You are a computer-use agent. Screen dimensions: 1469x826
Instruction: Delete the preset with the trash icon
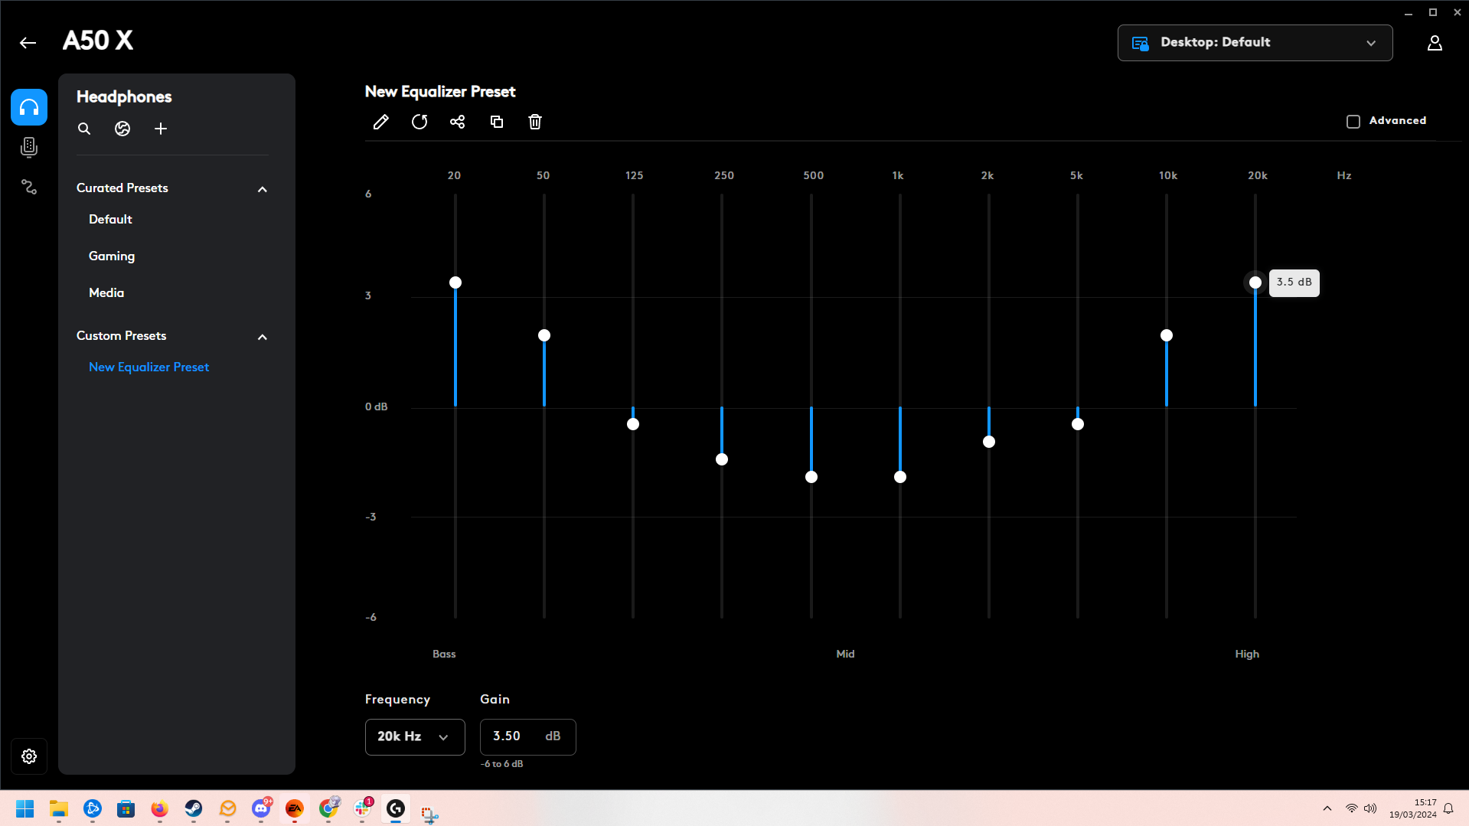tap(535, 122)
